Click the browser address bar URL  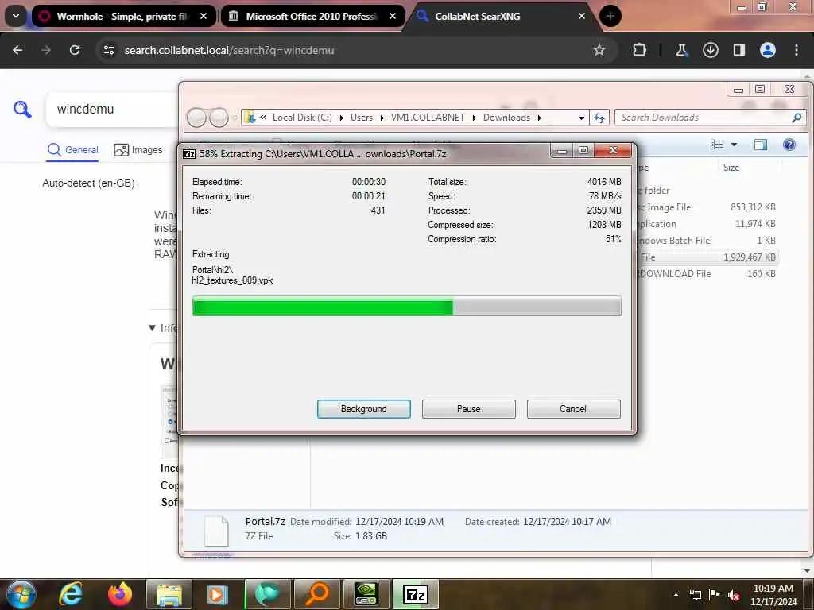click(x=229, y=50)
